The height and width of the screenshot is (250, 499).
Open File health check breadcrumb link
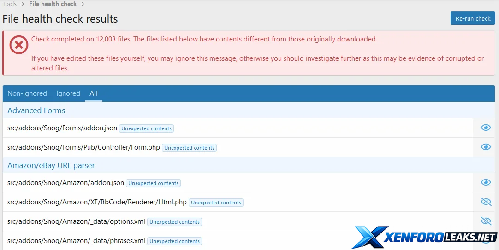tap(53, 4)
